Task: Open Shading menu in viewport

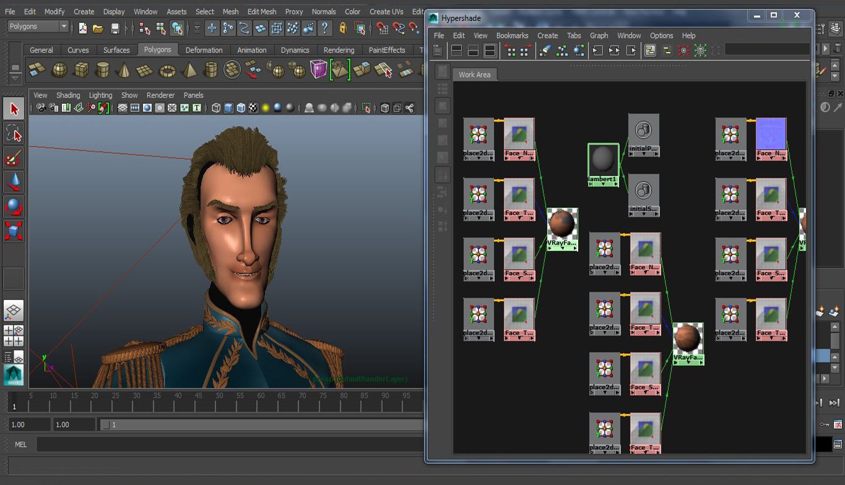Action: pyautogui.click(x=68, y=95)
